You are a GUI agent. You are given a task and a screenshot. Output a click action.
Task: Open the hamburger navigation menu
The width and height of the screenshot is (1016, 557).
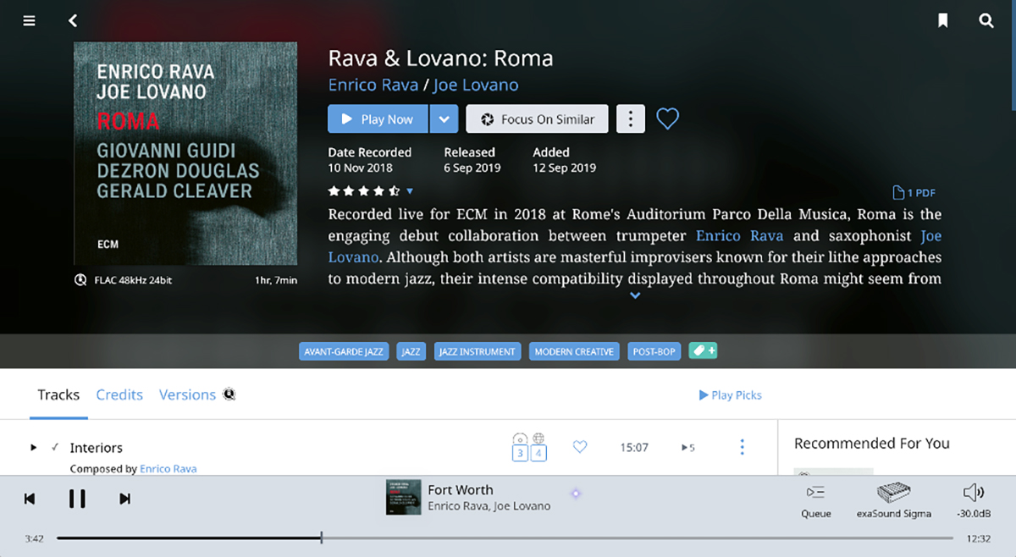click(x=30, y=21)
